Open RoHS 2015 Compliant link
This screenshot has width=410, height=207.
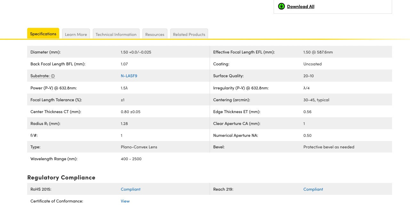point(131,189)
